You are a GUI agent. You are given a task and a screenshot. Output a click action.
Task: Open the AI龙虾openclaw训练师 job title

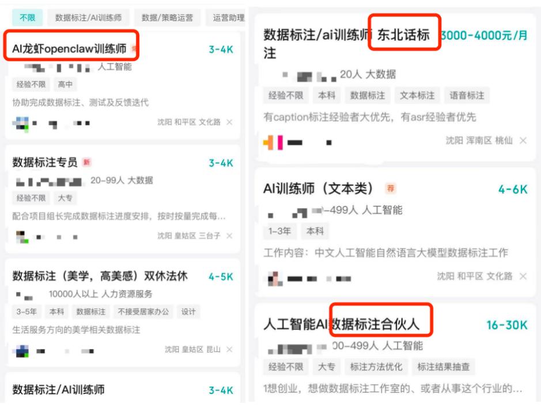[69, 49]
